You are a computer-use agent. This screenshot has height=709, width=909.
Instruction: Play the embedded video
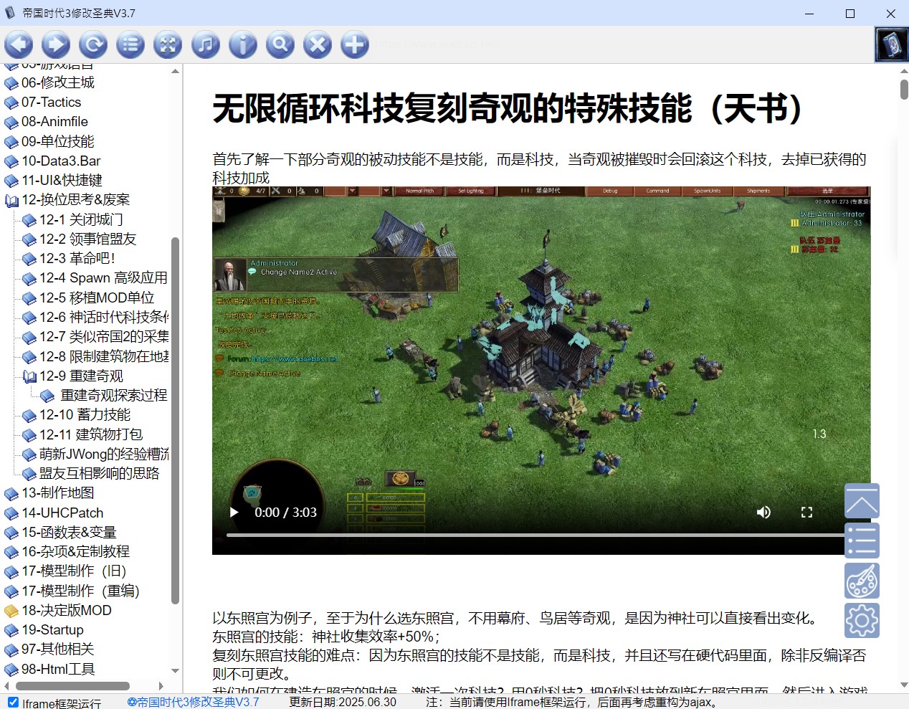coord(234,512)
